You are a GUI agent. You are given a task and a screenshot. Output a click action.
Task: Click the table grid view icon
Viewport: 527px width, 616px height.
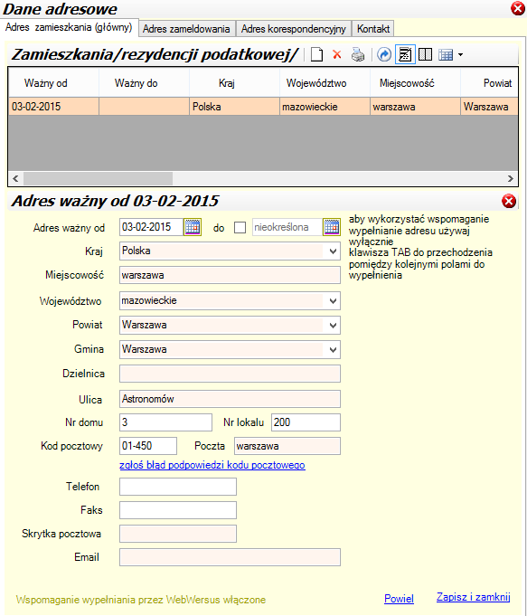[446, 54]
